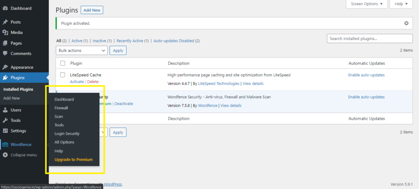Open Firewall in Wordfence flyout

(x=61, y=108)
